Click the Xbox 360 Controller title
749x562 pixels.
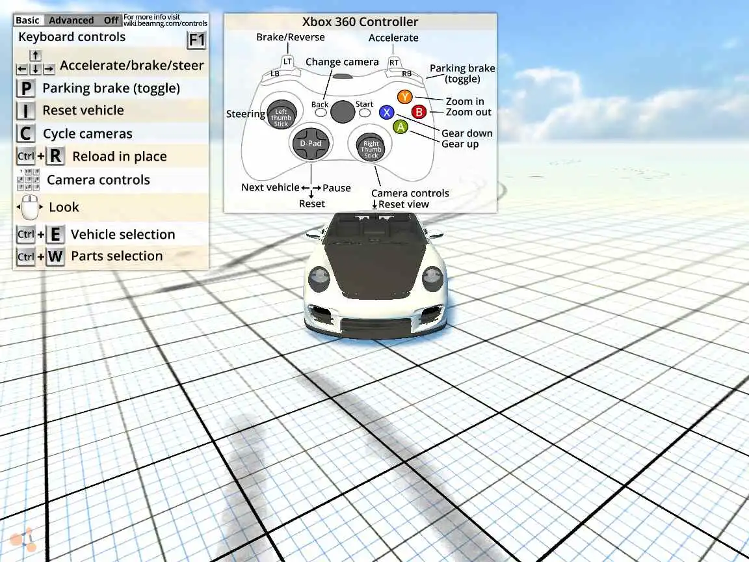pyautogui.click(x=360, y=21)
